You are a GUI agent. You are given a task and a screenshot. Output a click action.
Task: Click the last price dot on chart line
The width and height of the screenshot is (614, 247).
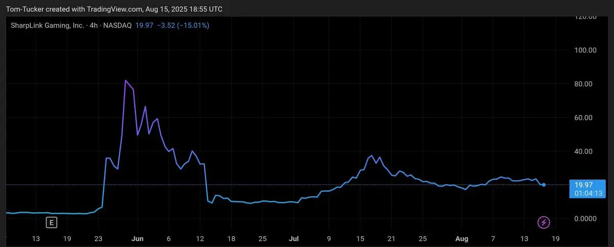pyautogui.click(x=543, y=185)
